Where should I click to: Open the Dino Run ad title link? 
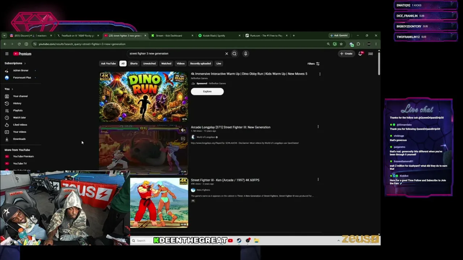tap(249, 74)
